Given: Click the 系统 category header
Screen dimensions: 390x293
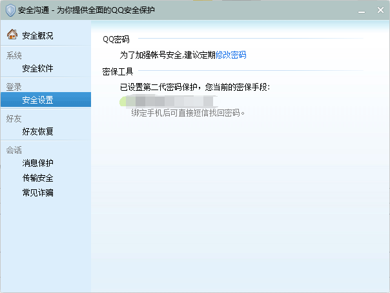Looking at the screenshot, I should point(14,55).
